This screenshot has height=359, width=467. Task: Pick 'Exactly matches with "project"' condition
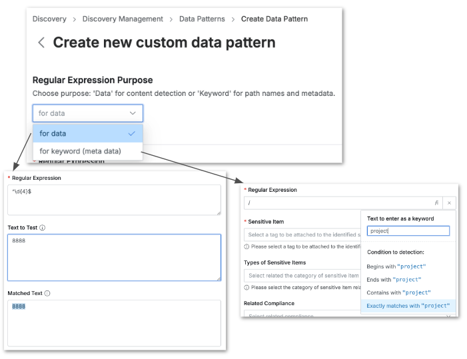tap(408, 306)
